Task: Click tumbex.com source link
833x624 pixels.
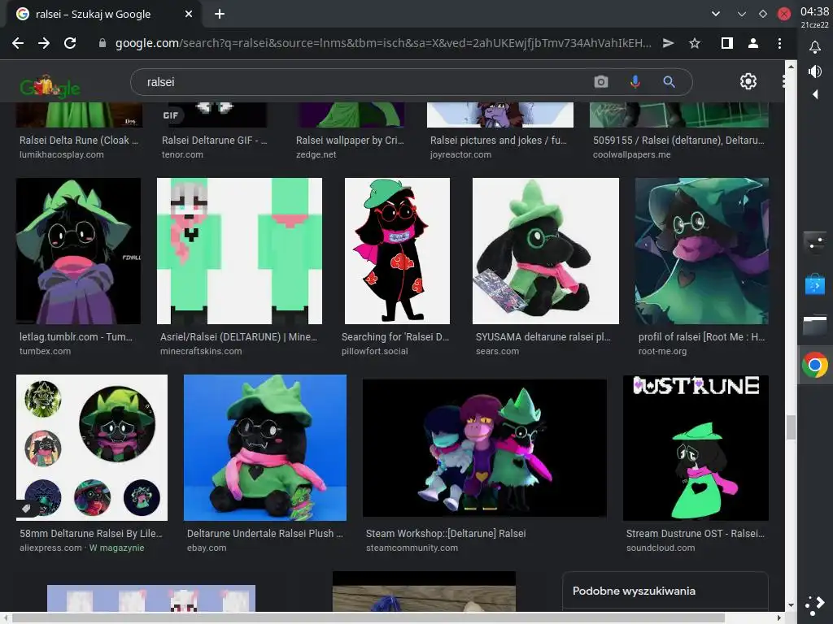Action: click(46, 351)
